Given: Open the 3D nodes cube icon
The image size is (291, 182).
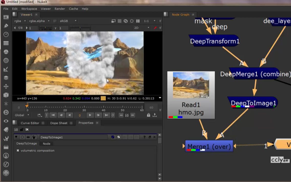Looking at the screenshot, I should [x=6, y=95].
